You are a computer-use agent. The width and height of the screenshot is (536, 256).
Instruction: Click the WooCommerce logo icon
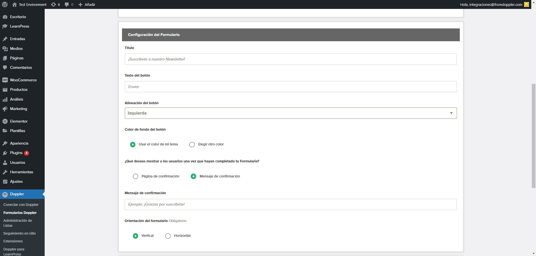(x=5, y=80)
